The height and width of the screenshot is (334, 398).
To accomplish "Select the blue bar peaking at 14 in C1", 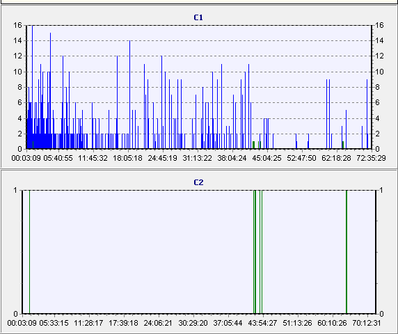I will [129, 95].
